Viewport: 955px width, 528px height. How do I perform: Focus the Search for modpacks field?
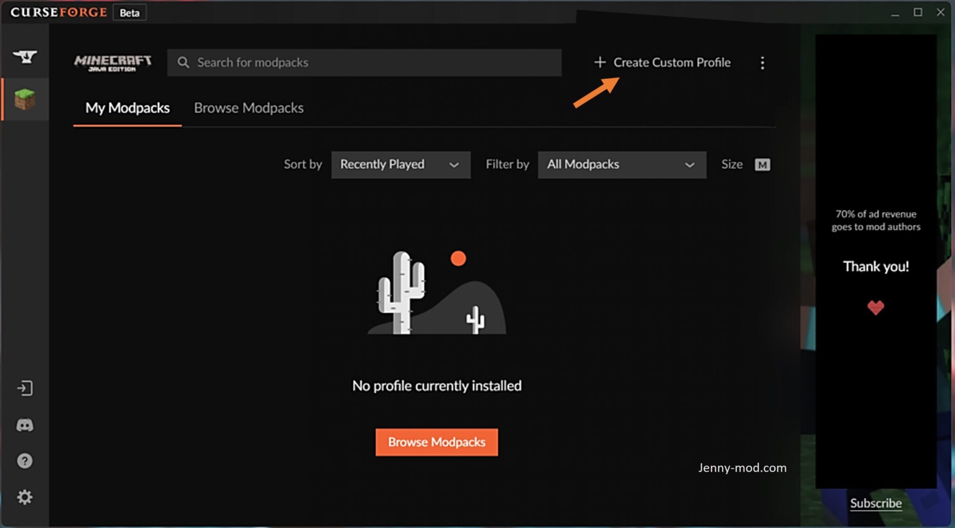[364, 62]
